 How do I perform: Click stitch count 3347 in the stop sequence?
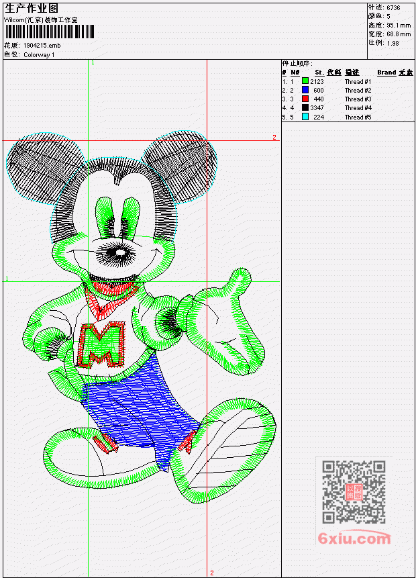click(317, 108)
